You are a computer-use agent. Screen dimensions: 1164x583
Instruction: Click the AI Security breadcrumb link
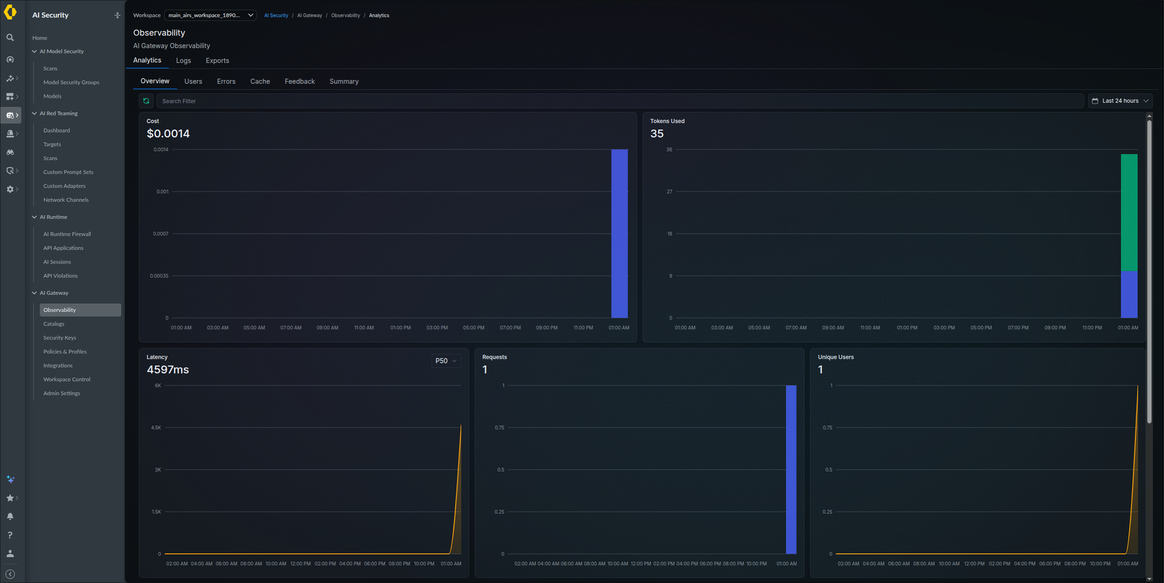click(276, 16)
